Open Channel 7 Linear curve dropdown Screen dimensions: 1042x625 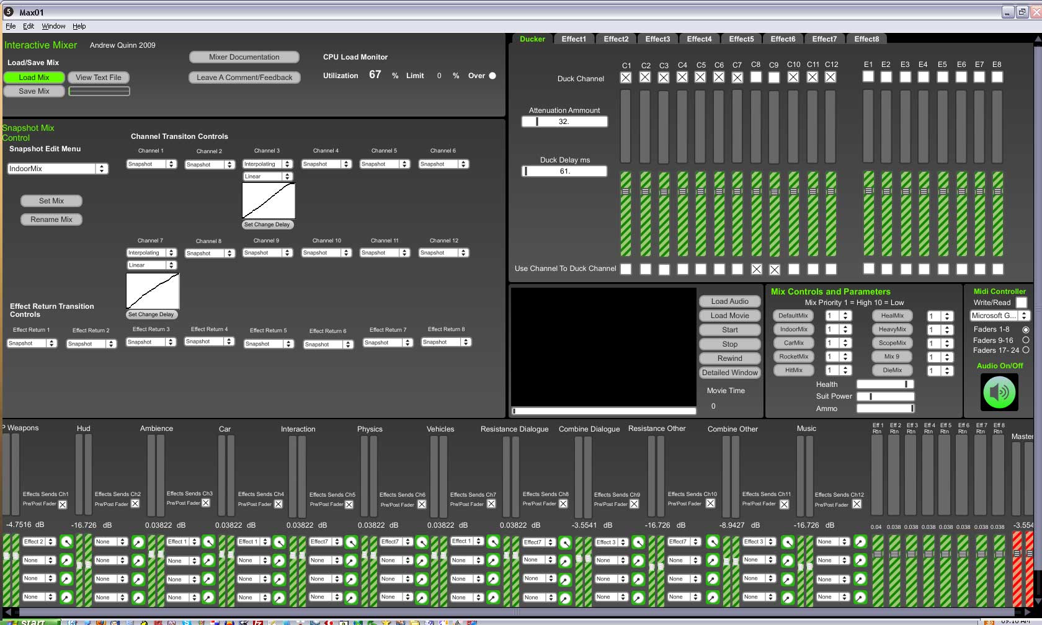pyautogui.click(x=151, y=265)
